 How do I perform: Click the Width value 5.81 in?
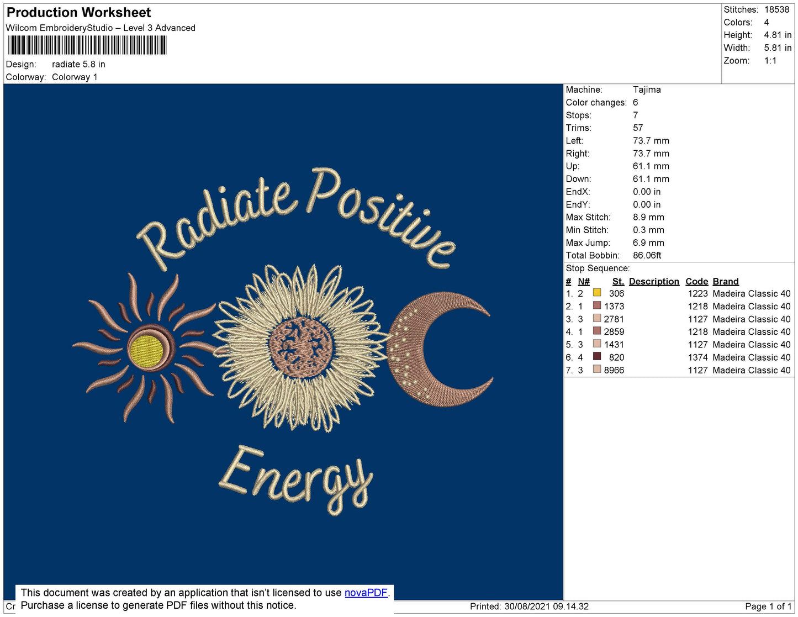click(778, 48)
